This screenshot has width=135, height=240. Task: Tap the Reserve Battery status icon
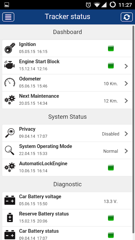(x=10, y=217)
